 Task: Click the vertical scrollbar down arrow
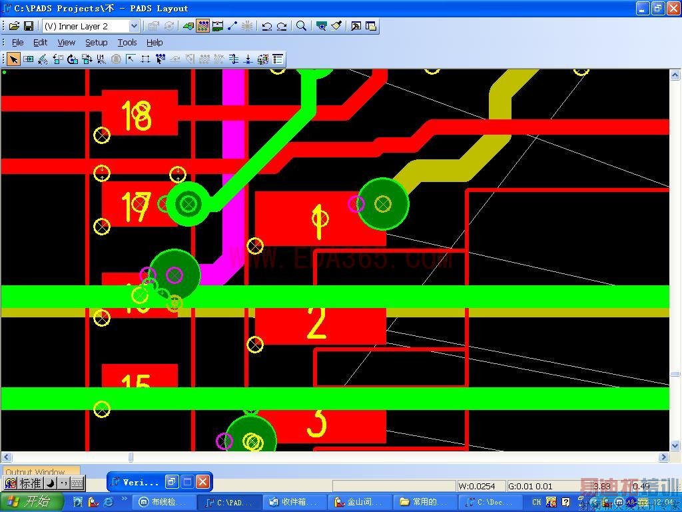click(x=675, y=446)
